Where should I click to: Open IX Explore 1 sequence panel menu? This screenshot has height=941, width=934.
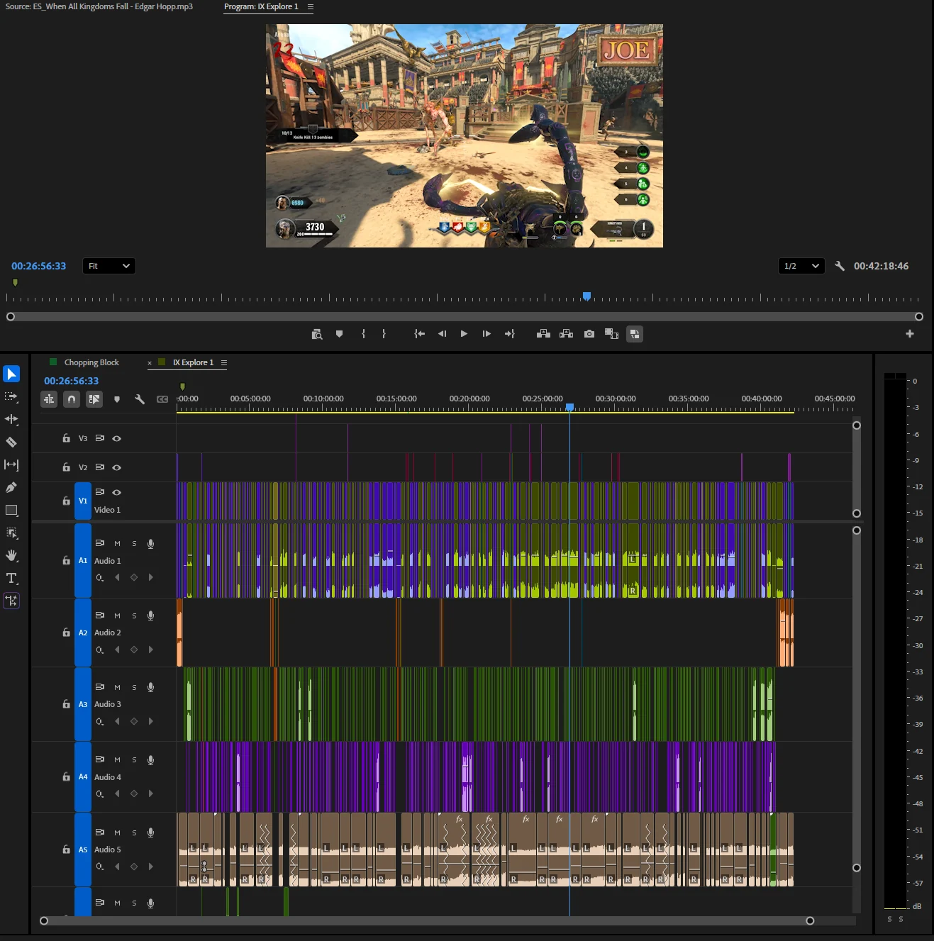tap(224, 362)
